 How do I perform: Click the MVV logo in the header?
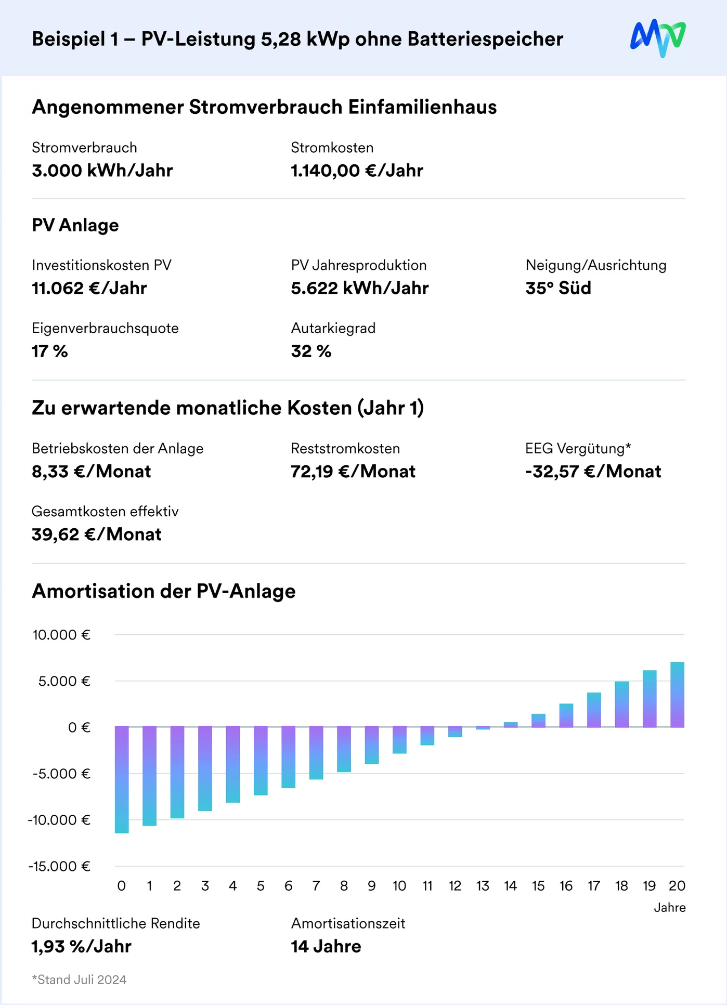pos(658,38)
